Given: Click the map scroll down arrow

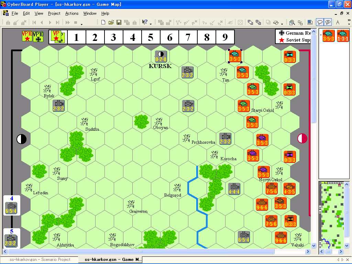Looking at the screenshot, I should pos(313,245).
